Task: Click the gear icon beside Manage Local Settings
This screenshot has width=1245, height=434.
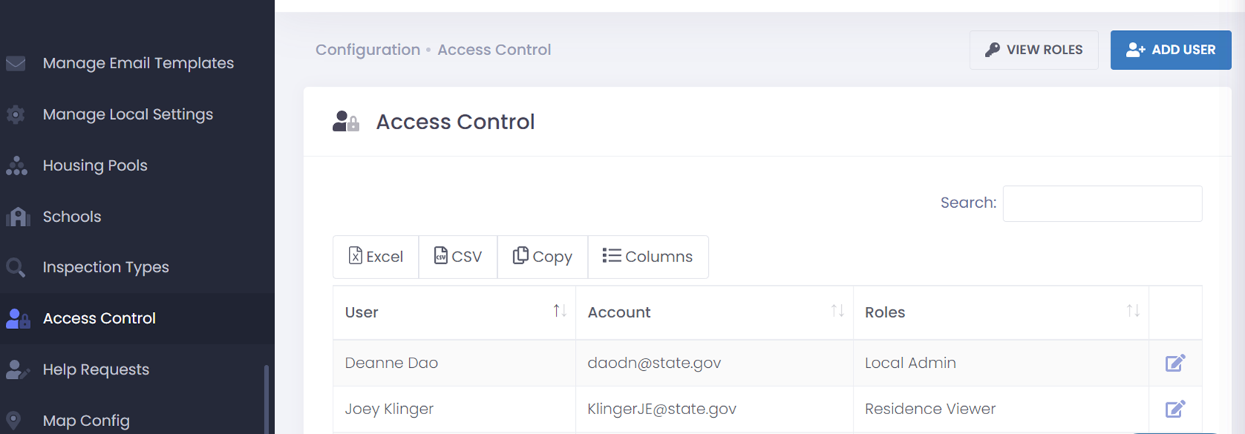Action: [15, 115]
